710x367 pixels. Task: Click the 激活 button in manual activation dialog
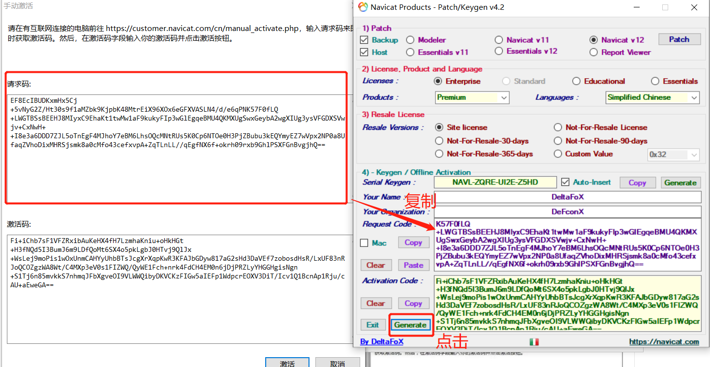point(287,363)
